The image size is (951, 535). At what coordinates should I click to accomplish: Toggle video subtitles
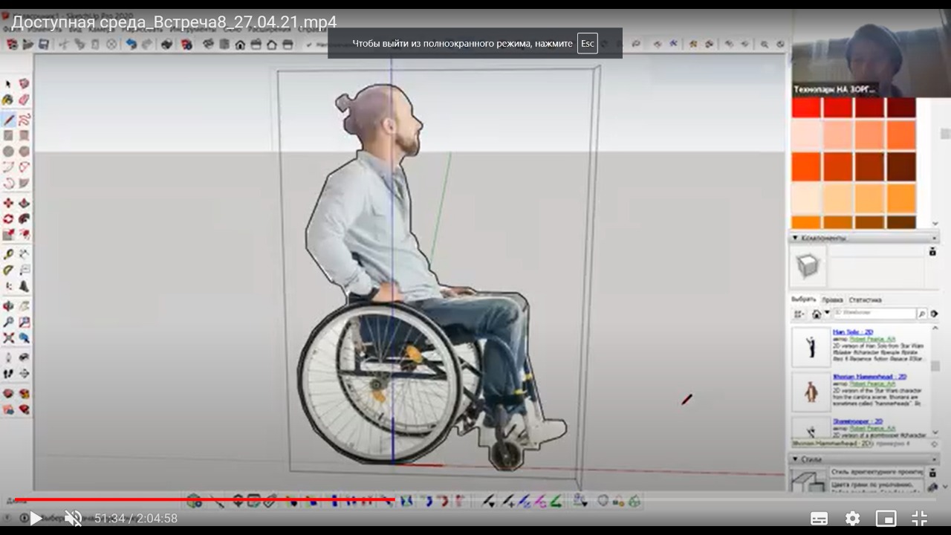pos(819,518)
